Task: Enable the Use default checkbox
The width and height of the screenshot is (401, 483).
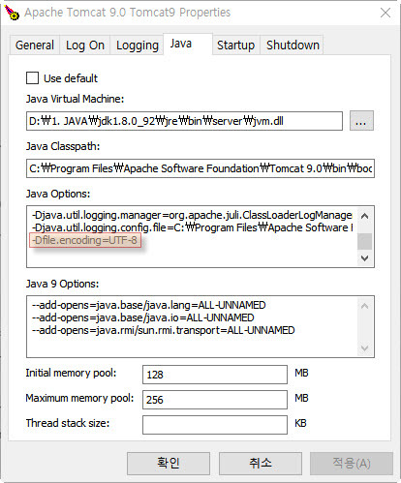Action: [x=32, y=78]
